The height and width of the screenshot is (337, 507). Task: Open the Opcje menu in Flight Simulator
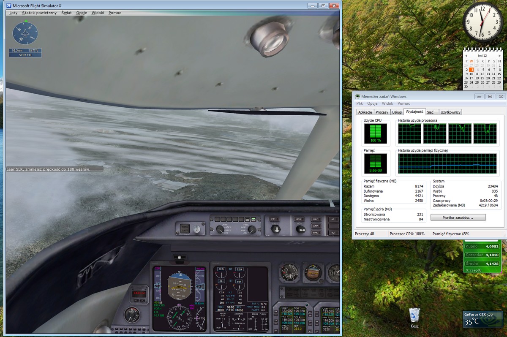click(82, 13)
